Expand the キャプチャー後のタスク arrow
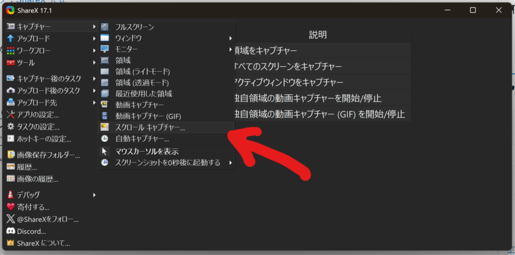 (x=94, y=78)
